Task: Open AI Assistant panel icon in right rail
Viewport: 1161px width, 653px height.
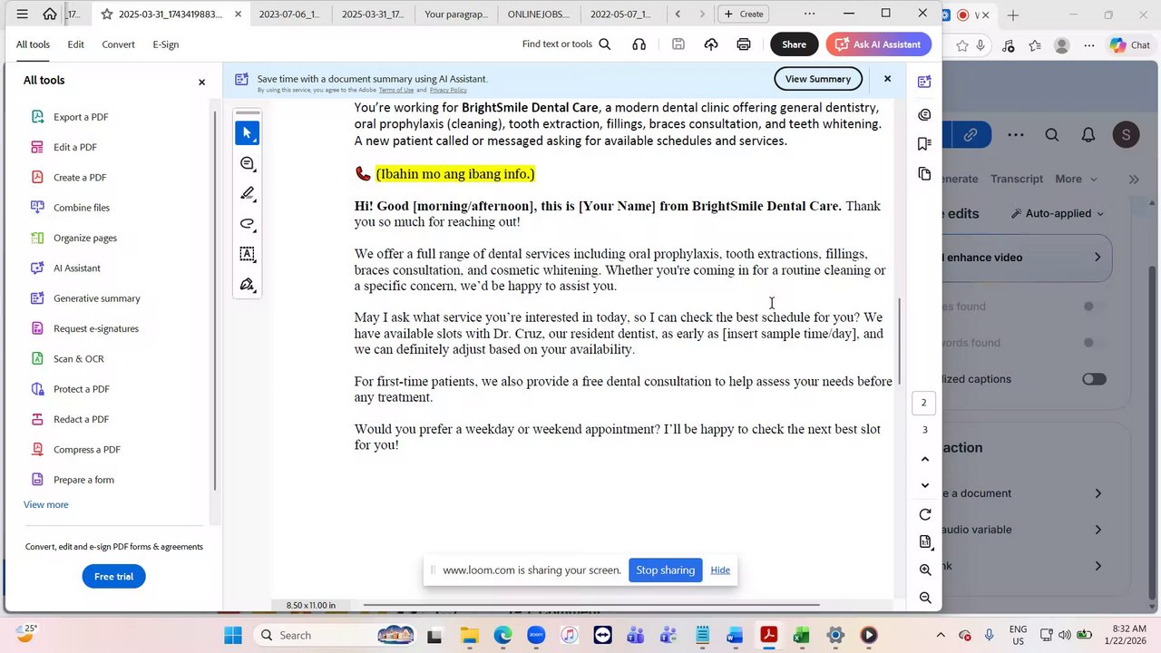Action: (x=924, y=82)
